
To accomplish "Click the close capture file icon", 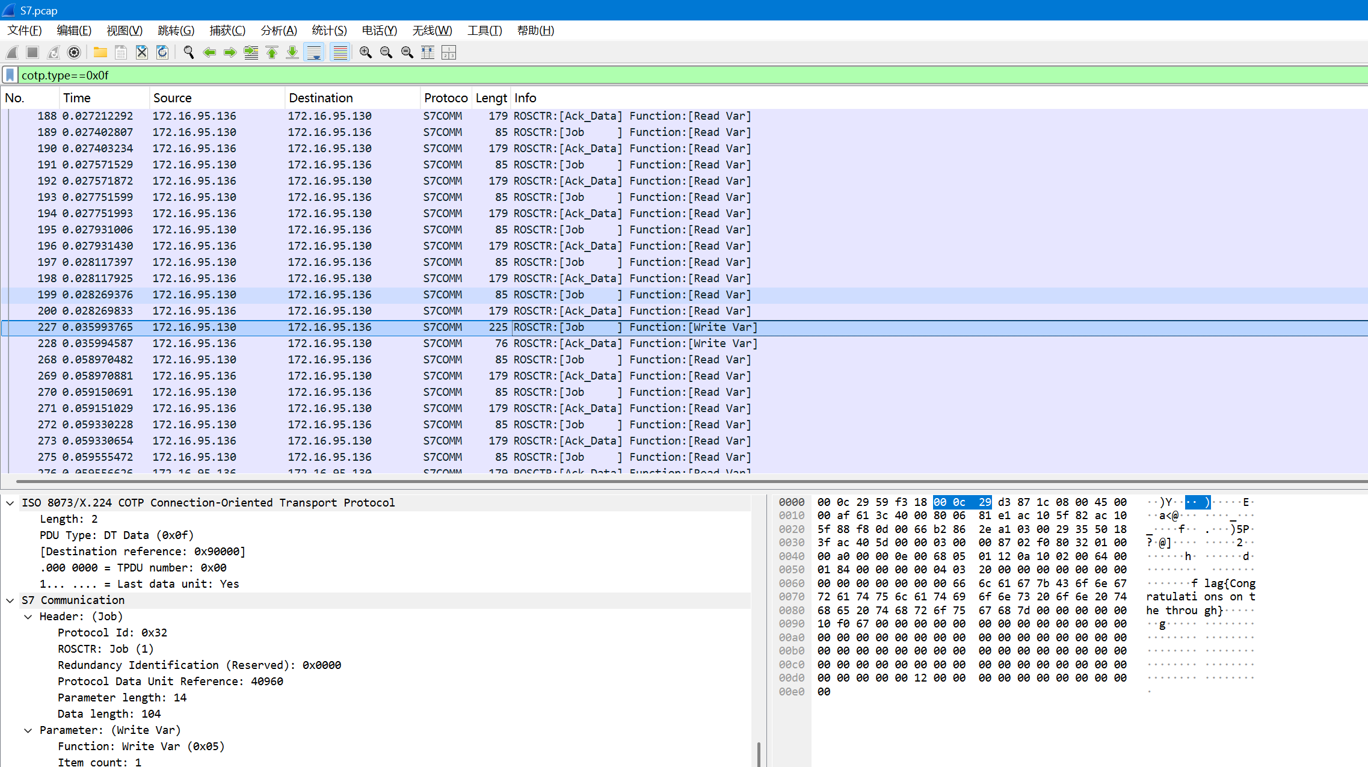I will point(142,53).
